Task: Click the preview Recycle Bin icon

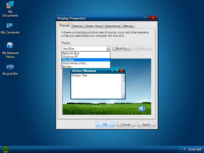Action: click(x=142, y=109)
